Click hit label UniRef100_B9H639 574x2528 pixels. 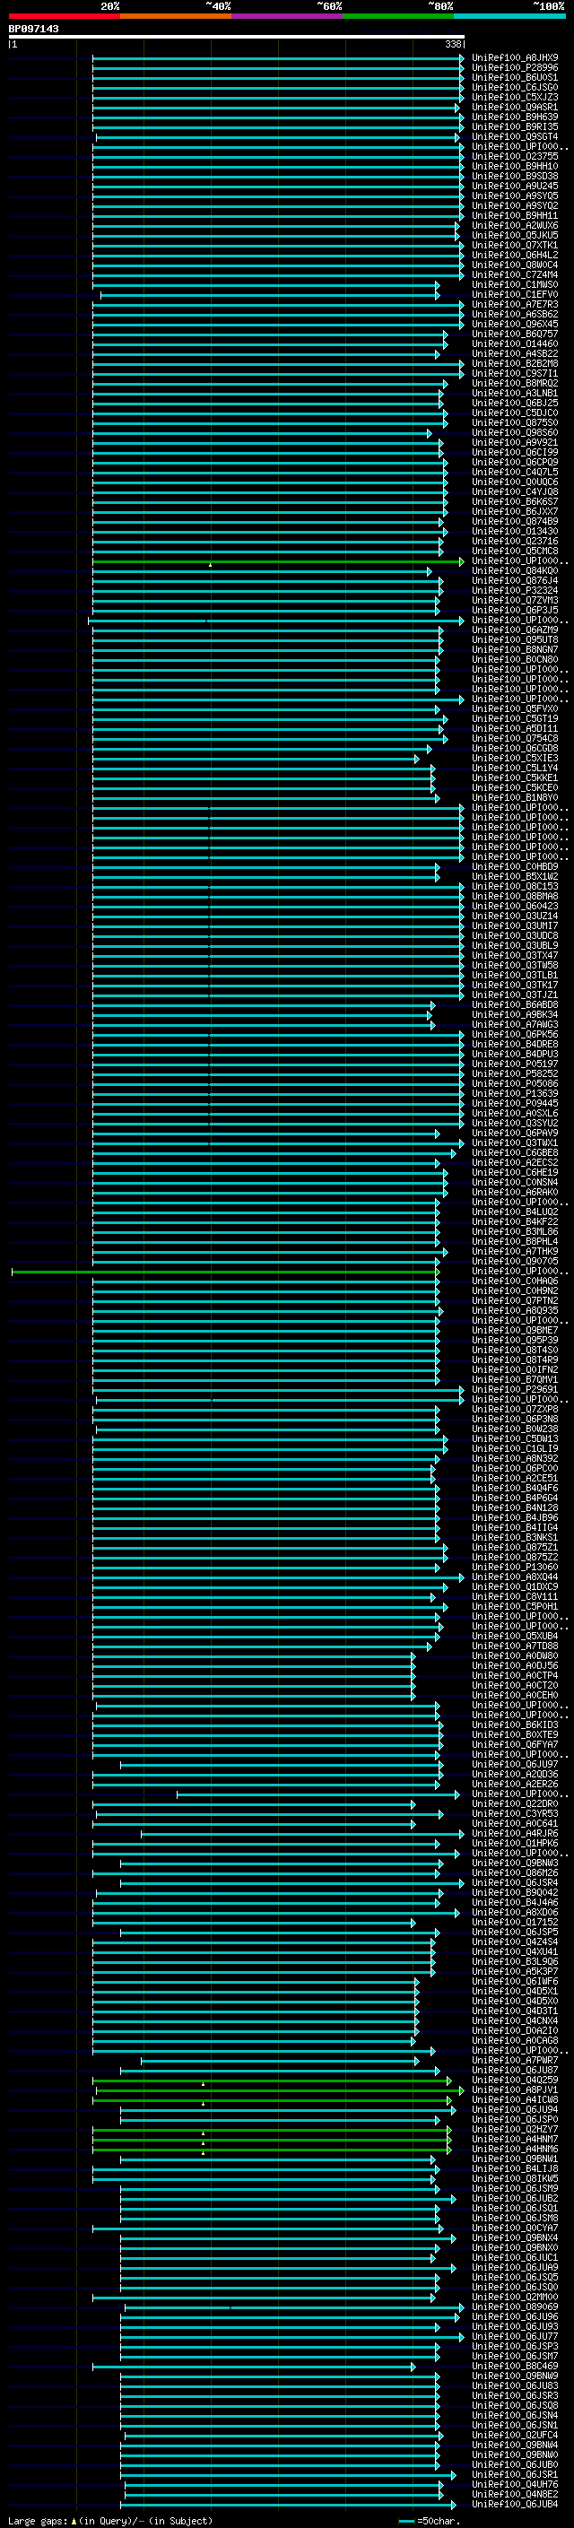click(515, 117)
